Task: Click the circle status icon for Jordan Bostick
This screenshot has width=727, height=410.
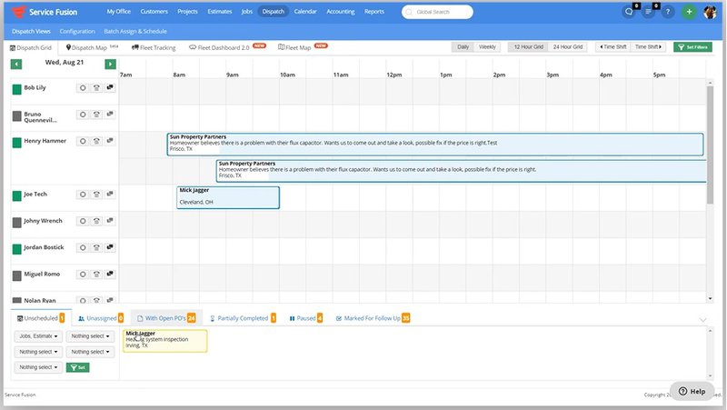Action: point(83,247)
